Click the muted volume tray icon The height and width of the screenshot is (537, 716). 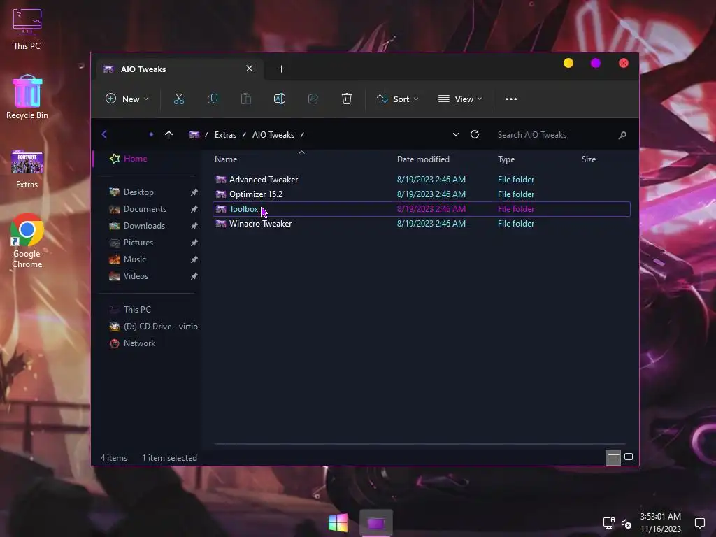[x=626, y=523]
